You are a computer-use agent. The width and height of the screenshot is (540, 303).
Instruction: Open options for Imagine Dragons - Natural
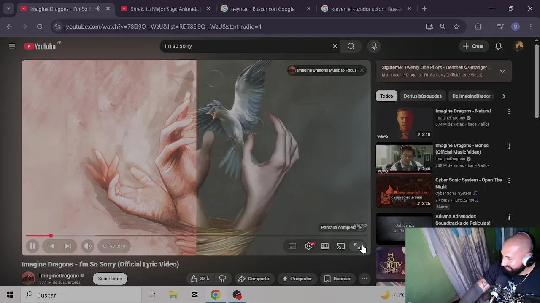[x=509, y=112]
